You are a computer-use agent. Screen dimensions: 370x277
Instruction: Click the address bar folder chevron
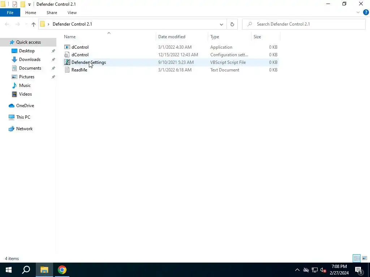48,24
